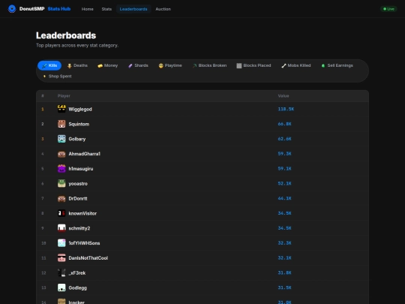Select player name yooastro

(x=78, y=184)
